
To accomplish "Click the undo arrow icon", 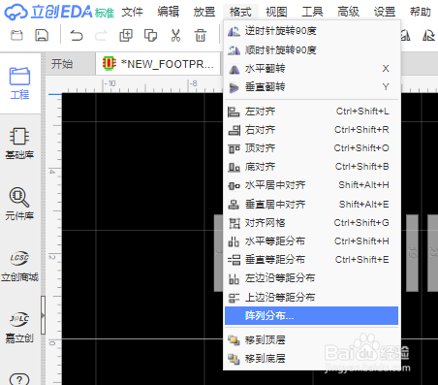I will 77,36.
